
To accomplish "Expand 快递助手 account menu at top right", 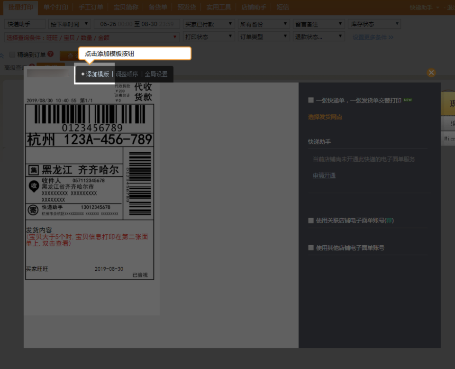I will [424, 8].
